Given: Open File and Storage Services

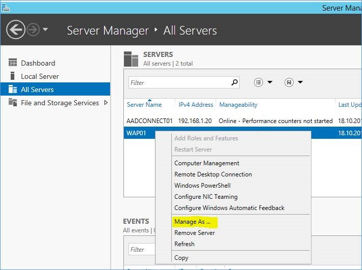Looking at the screenshot, I should (60, 103).
